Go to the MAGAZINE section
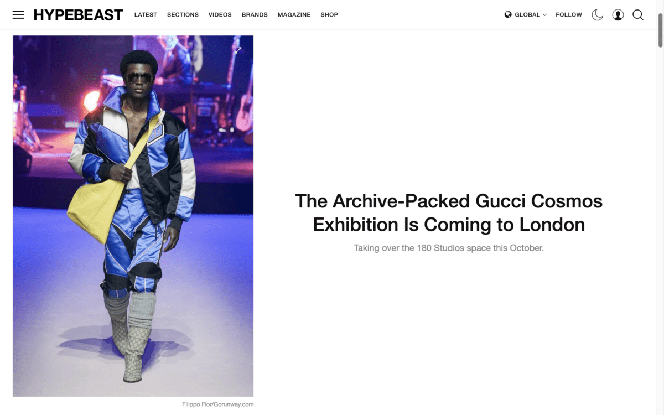 click(x=294, y=15)
